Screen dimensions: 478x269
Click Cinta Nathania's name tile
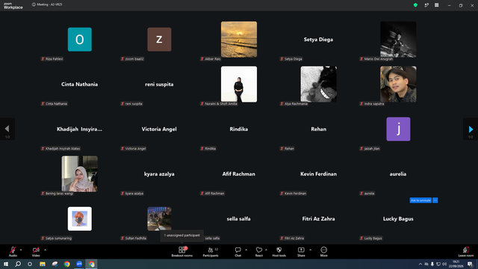pyautogui.click(x=80, y=84)
